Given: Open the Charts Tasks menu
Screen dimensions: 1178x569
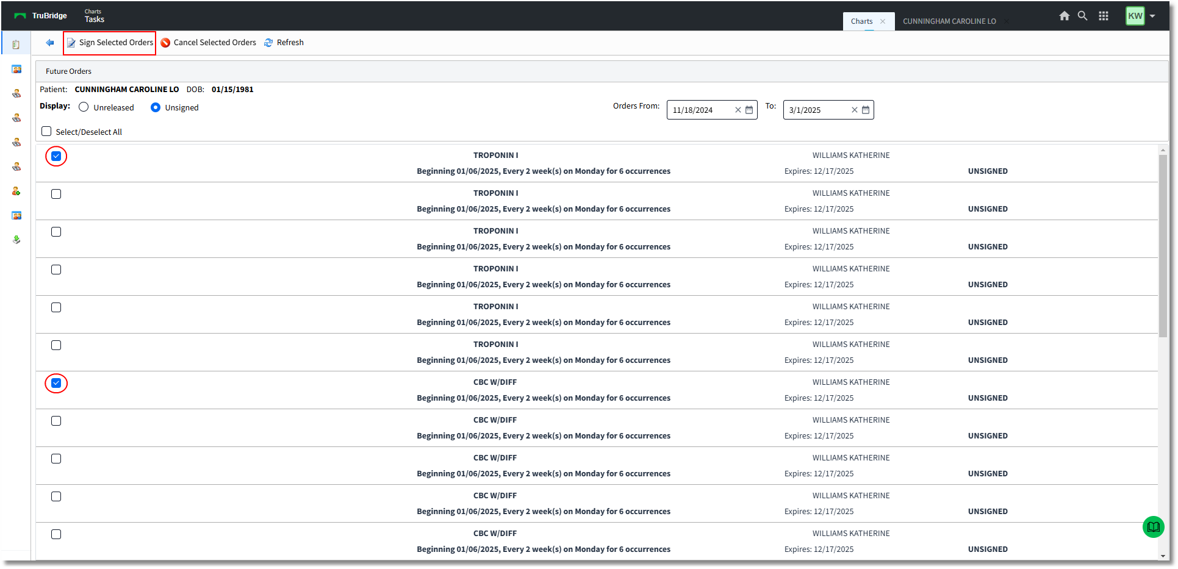Looking at the screenshot, I should coord(95,16).
